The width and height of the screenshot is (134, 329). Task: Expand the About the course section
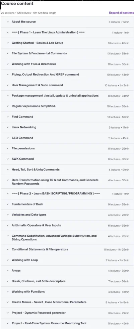[67, 22]
